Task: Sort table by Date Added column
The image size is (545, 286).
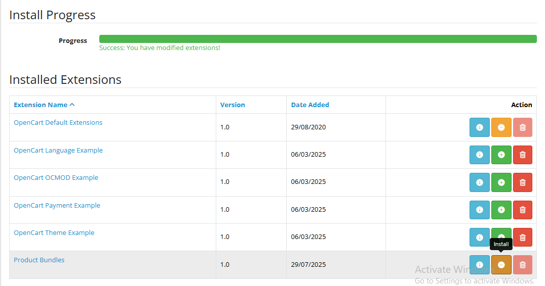Action: (x=310, y=105)
